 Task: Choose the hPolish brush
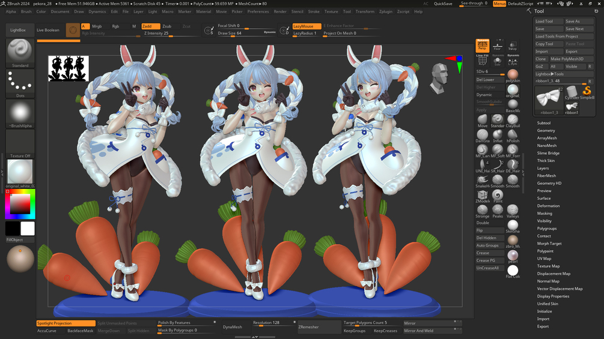pyautogui.click(x=513, y=135)
